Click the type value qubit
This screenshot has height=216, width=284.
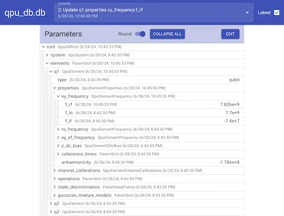point(234,80)
